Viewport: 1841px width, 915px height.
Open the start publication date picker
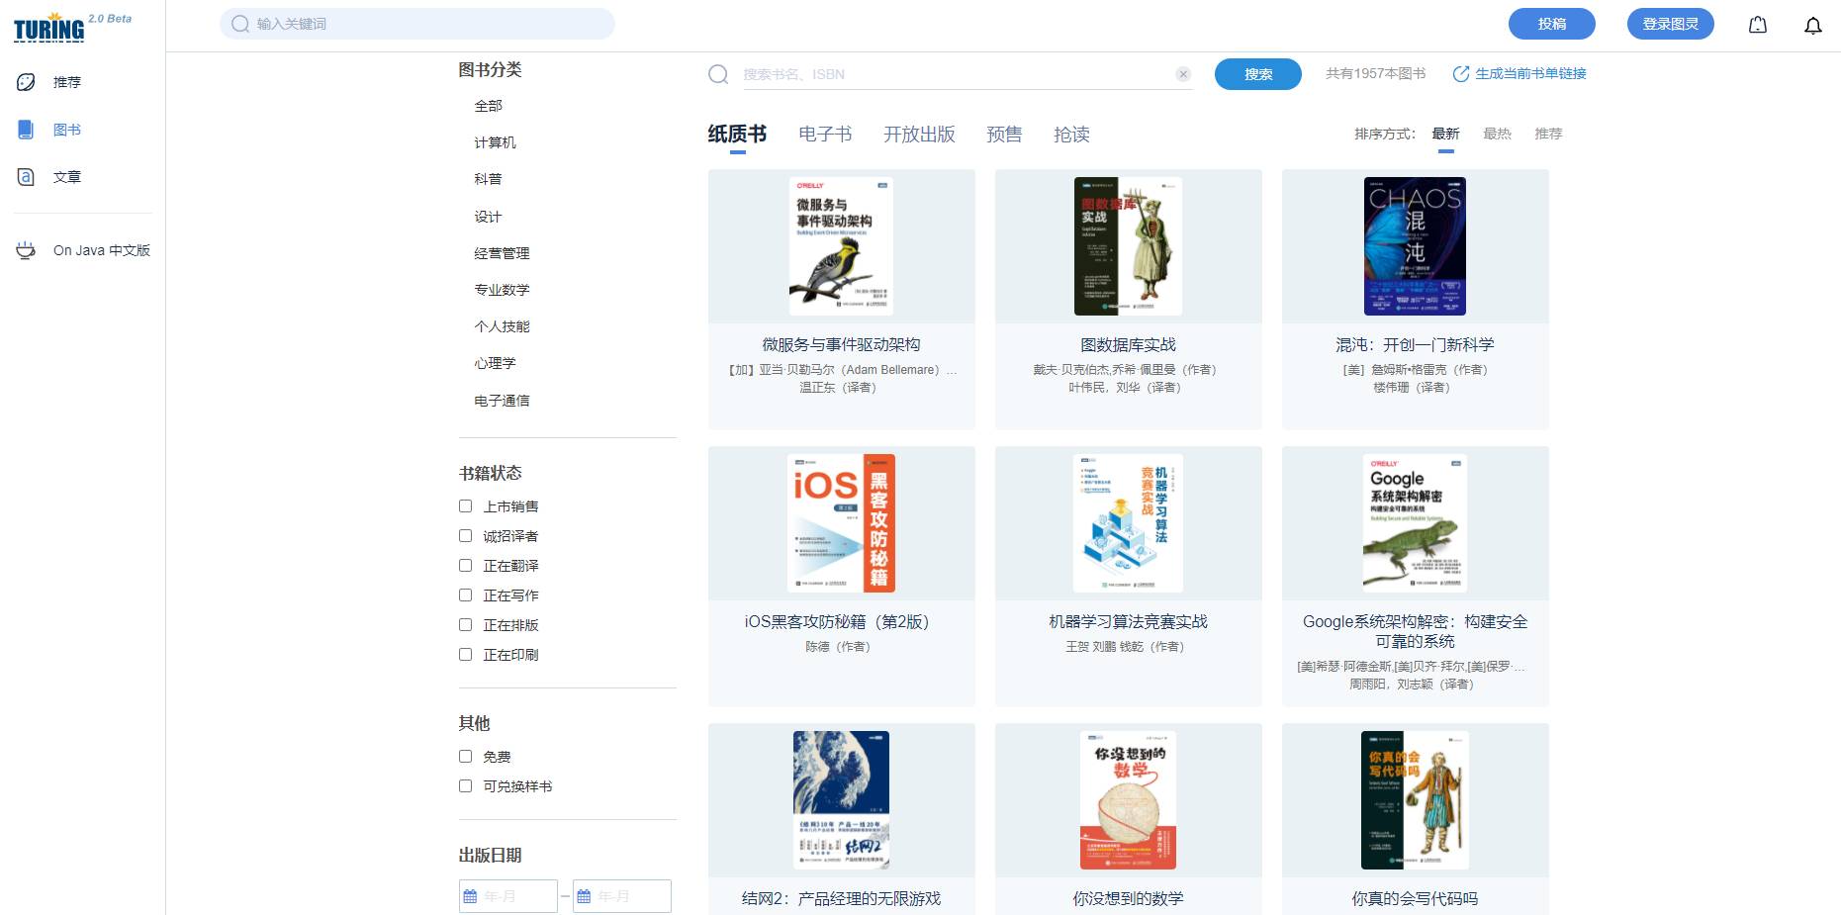coord(508,896)
